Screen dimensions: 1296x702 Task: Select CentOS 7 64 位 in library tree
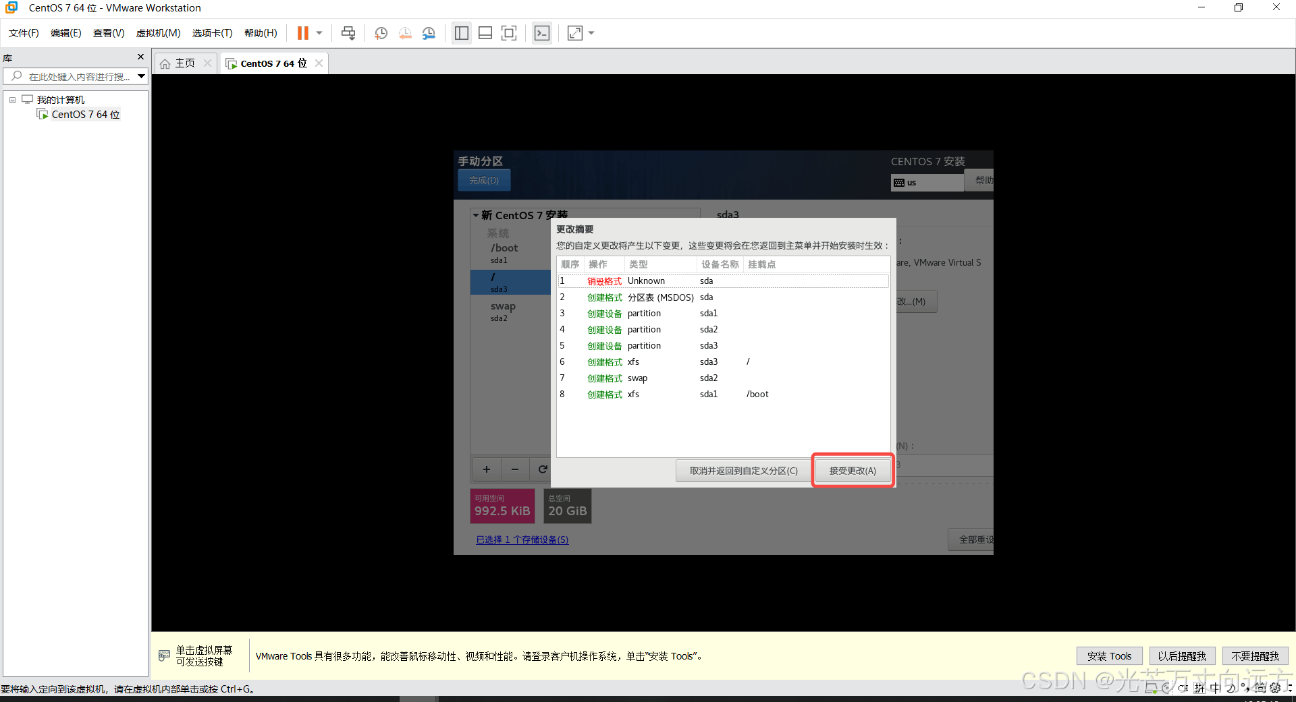coord(86,115)
